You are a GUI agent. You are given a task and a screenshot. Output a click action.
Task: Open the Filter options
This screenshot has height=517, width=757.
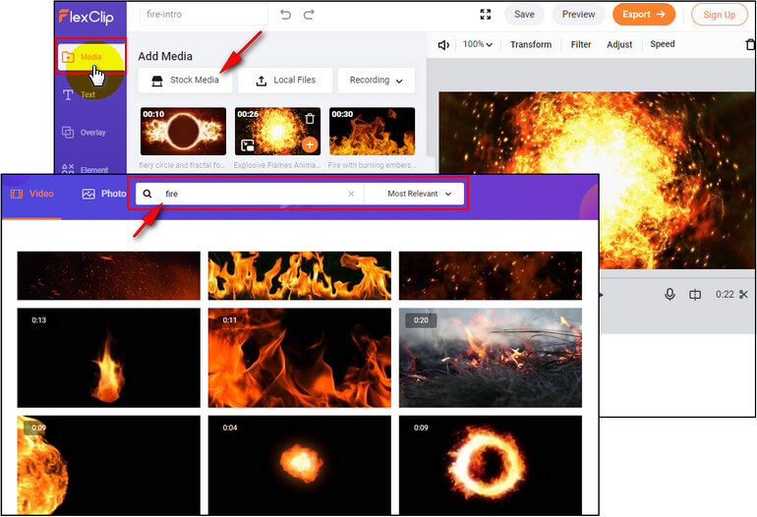(581, 44)
